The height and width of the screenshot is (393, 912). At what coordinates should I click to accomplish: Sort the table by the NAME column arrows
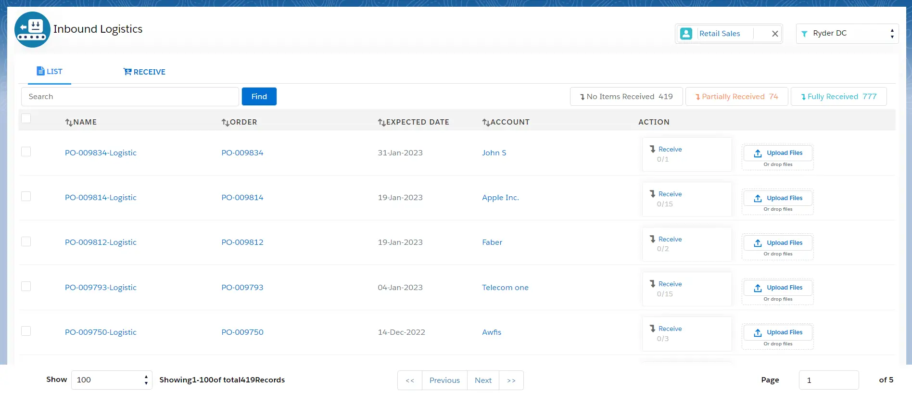[69, 122]
